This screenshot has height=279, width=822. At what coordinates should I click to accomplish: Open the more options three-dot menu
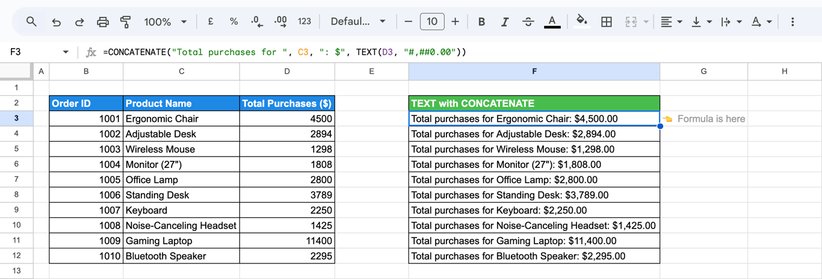(793, 22)
